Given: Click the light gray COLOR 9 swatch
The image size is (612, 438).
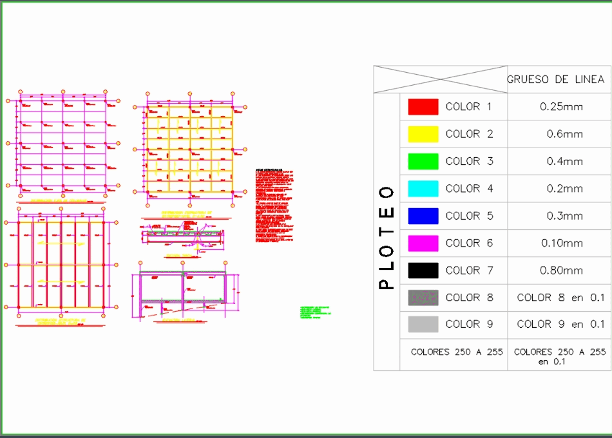Looking at the screenshot, I should [422, 324].
